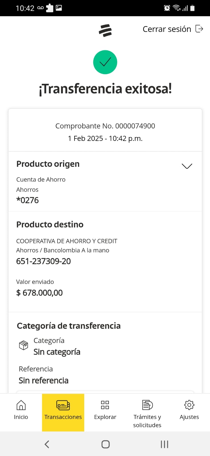Tap the logout arrow icon
Image resolution: width=210 pixels, height=456 pixels.
click(x=199, y=29)
